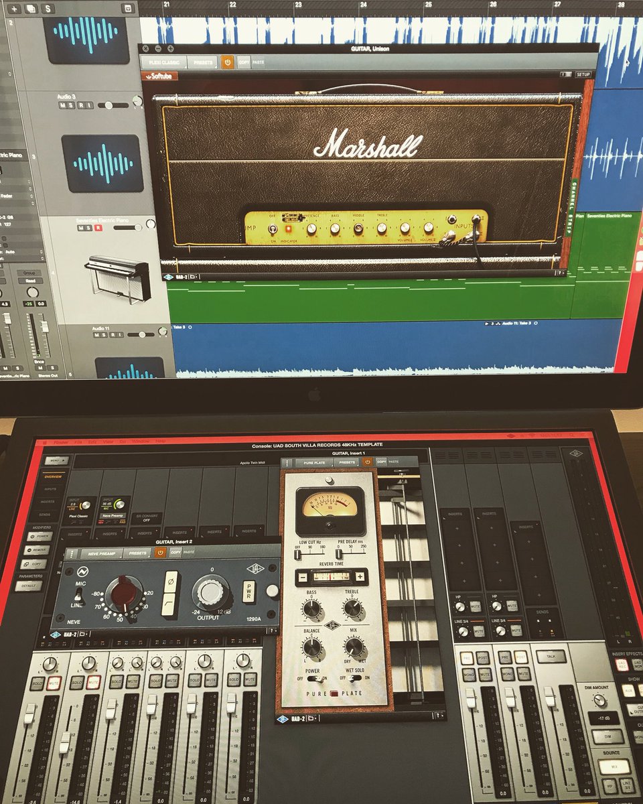This screenshot has width=643, height=804.
Task: Expand the console MENU at top left
Action: point(57,460)
